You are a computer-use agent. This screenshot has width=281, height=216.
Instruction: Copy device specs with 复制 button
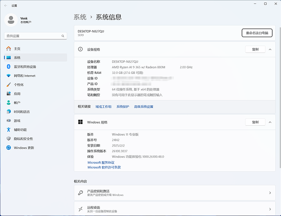255,50
